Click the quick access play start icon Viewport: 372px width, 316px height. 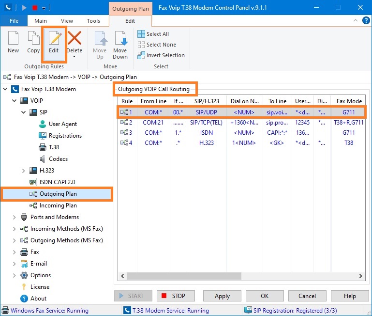tap(24, 8)
